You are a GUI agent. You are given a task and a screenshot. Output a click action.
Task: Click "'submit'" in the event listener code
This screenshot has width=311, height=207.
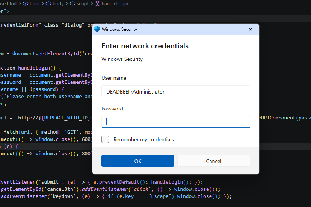[x=50, y=182]
